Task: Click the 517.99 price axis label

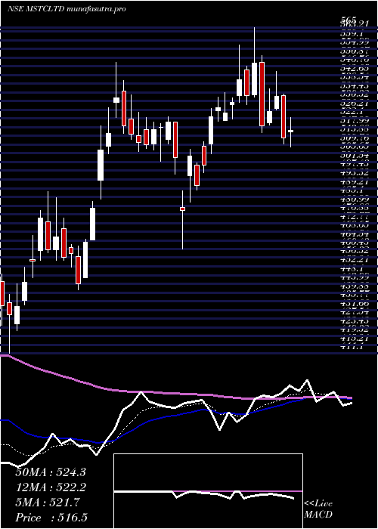Action: 353,120
